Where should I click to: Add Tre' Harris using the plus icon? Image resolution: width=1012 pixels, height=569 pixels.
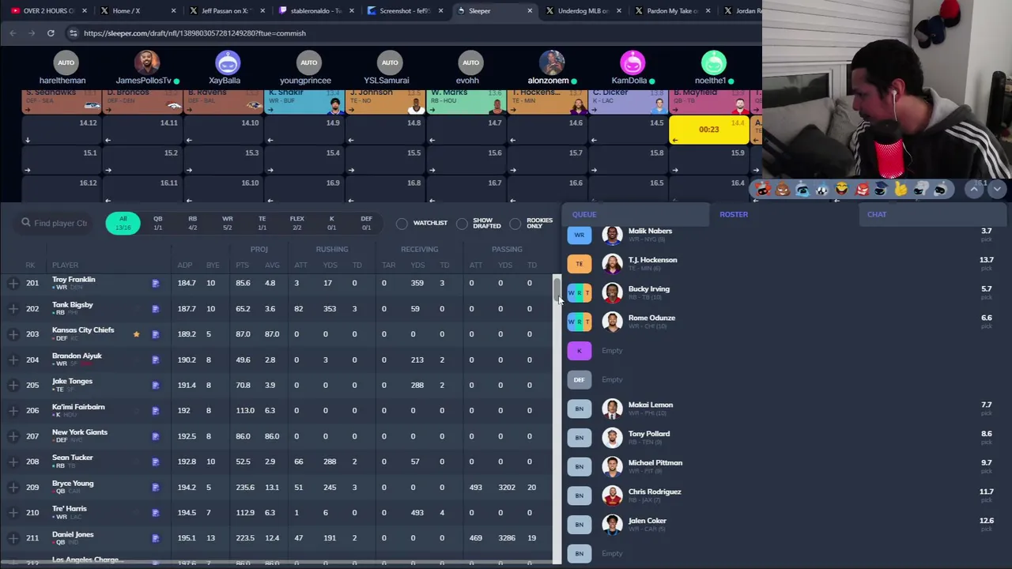click(x=13, y=512)
